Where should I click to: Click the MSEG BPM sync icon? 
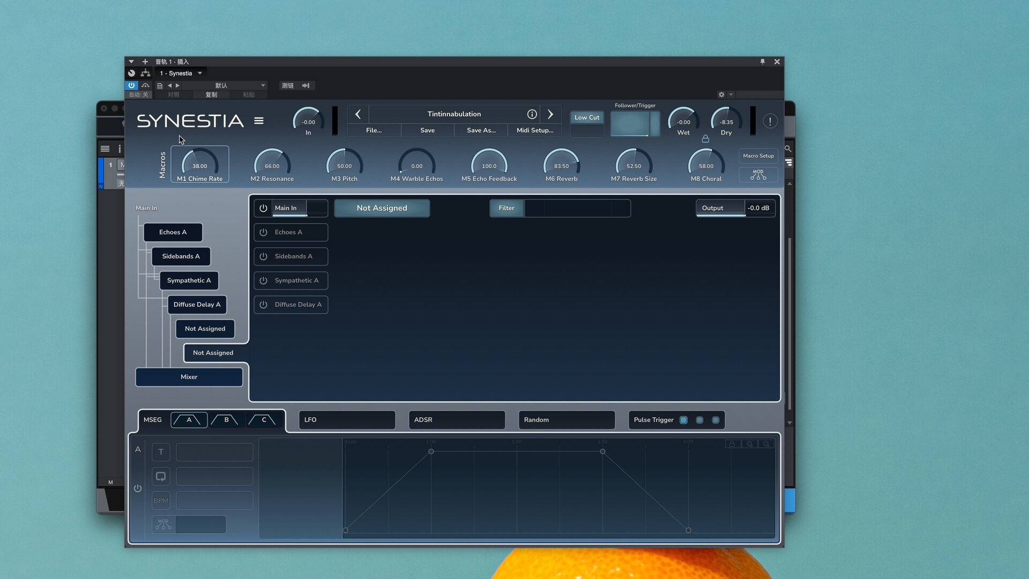click(x=161, y=501)
